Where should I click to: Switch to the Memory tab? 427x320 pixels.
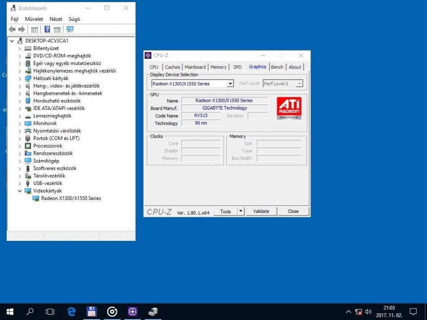click(x=218, y=67)
